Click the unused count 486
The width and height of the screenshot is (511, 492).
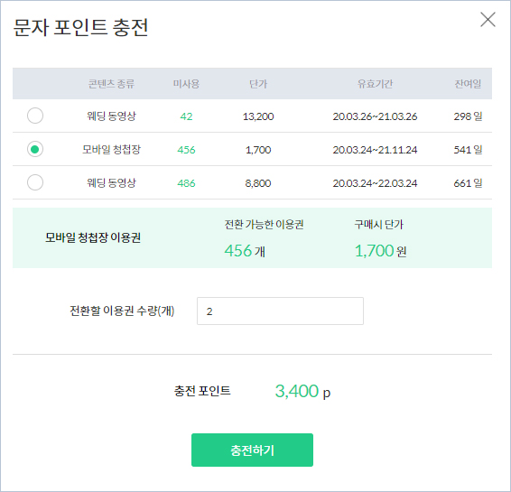tap(186, 183)
